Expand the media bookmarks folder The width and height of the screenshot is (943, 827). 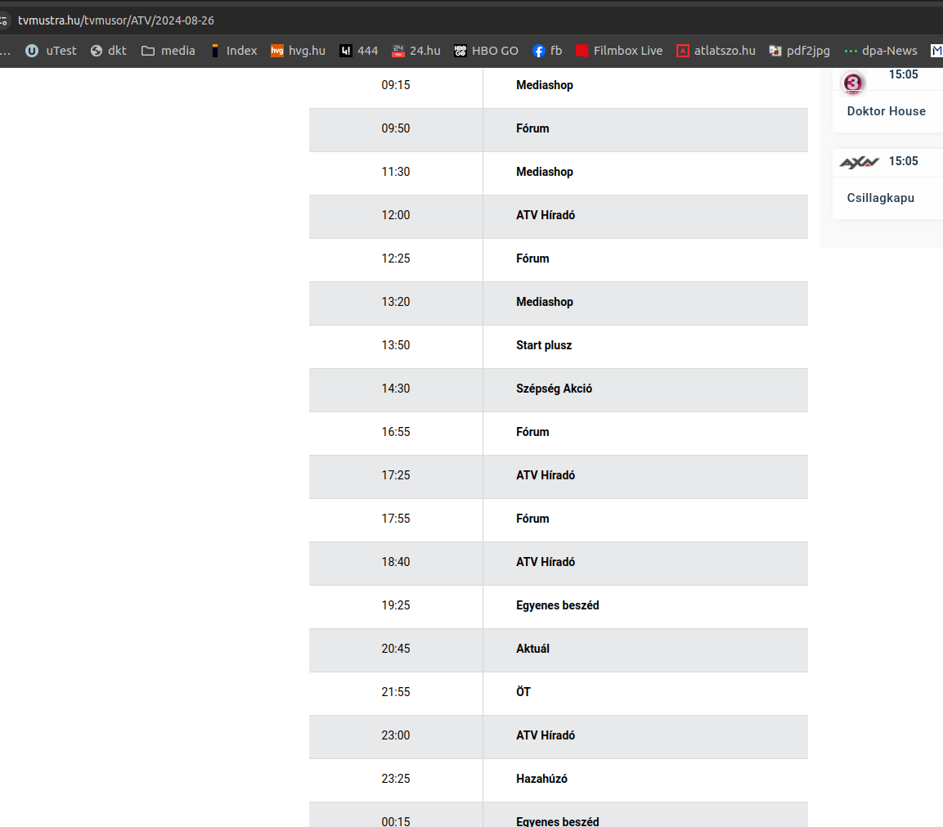(168, 51)
